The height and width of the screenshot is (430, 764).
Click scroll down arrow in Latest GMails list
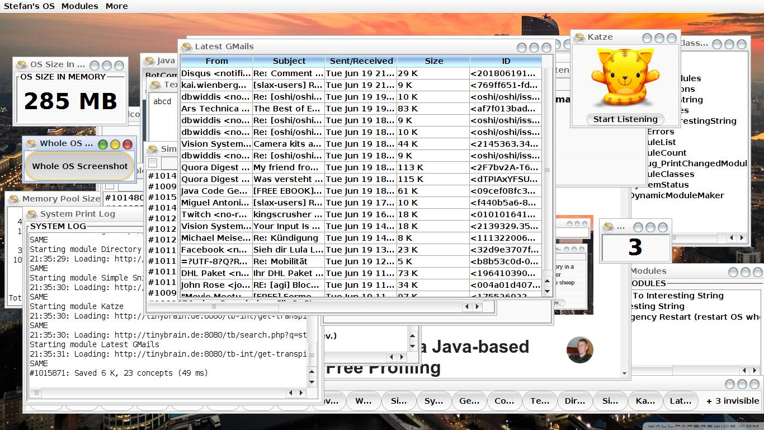(x=547, y=291)
